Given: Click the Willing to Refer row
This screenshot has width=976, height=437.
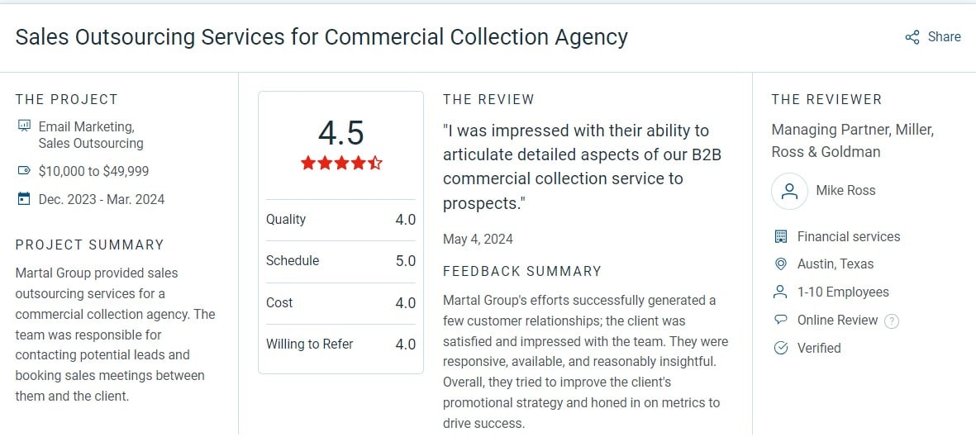Looking at the screenshot, I should 340,344.
